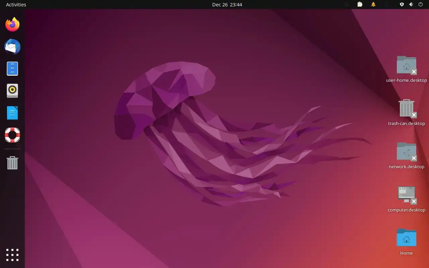Screen dimensions: 429x268
Task: Open the clock showing Dec 26 23:44
Action: click(x=227, y=4)
